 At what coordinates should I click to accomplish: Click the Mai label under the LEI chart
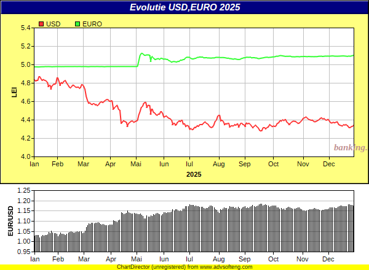tap(136, 164)
